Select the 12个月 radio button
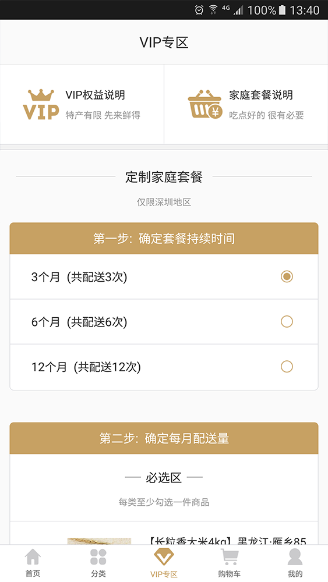This screenshot has width=328, height=582. (287, 367)
